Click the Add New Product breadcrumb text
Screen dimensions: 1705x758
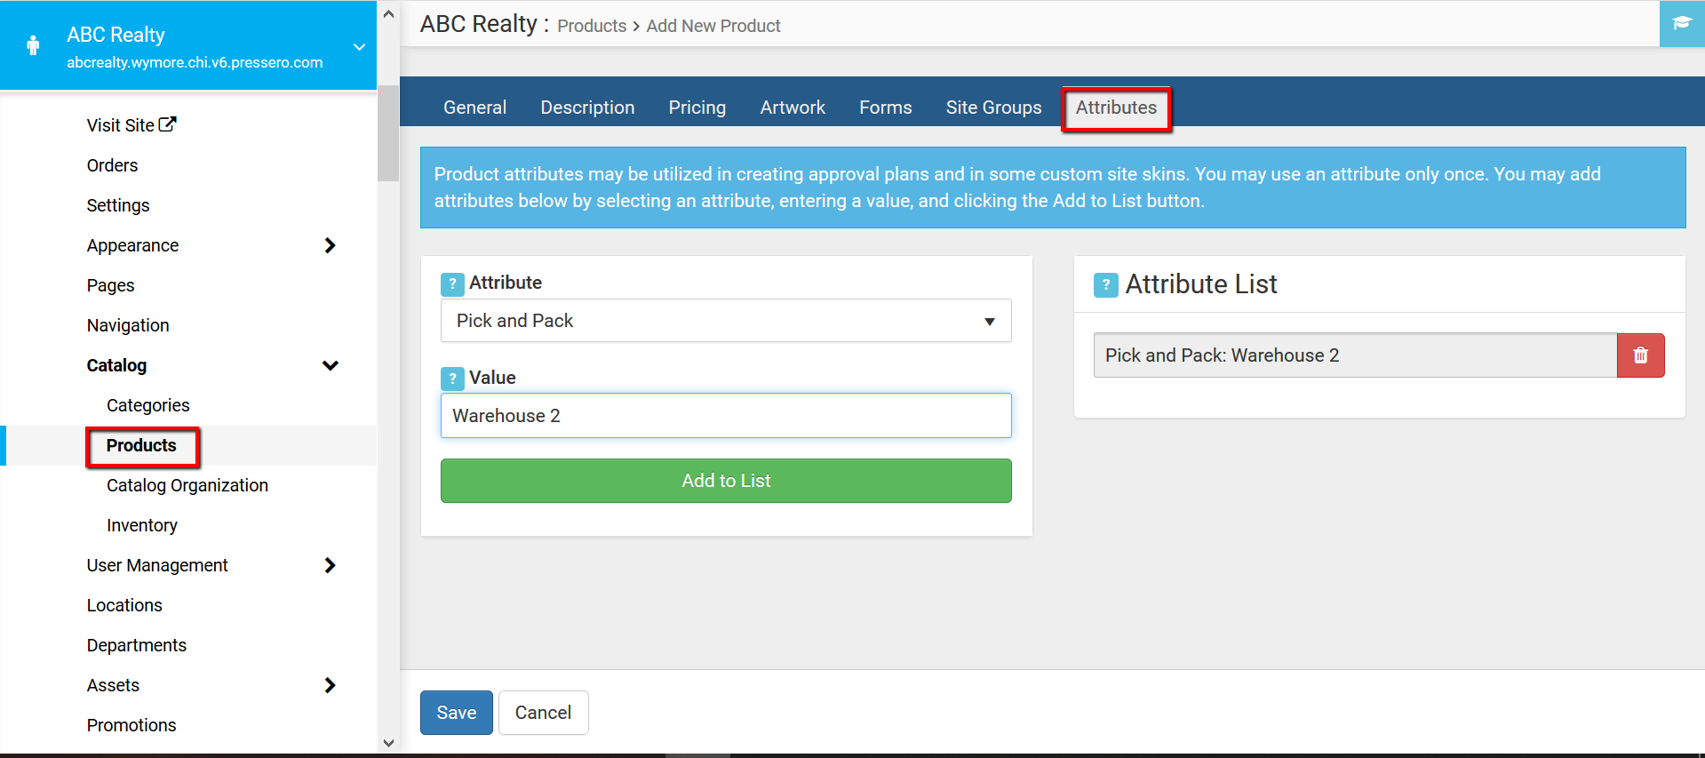click(x=713, y=26)
